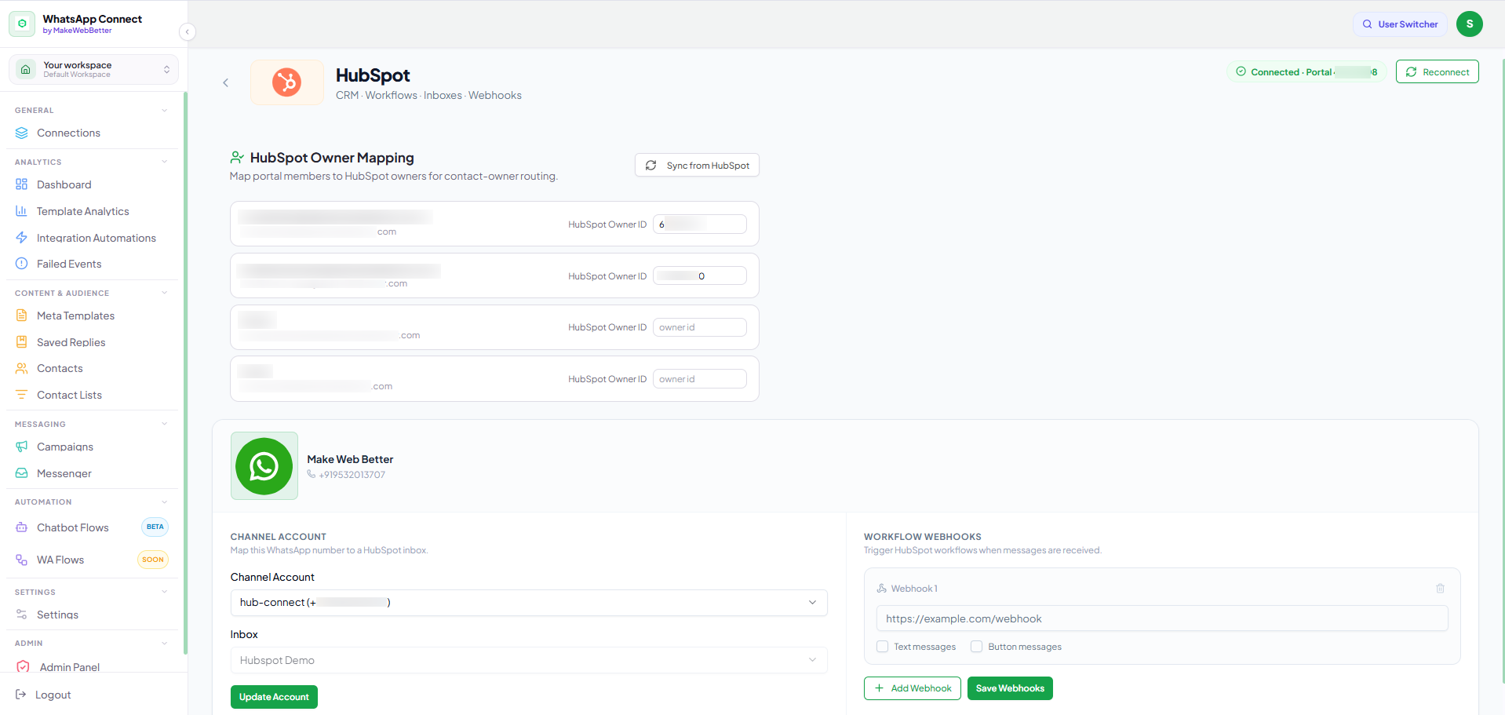Collapse the ANALYTICS section
This screenshot has height=715, width=1505.
[164, 162]
